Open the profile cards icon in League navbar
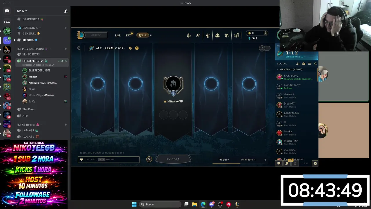 point(198,35)
